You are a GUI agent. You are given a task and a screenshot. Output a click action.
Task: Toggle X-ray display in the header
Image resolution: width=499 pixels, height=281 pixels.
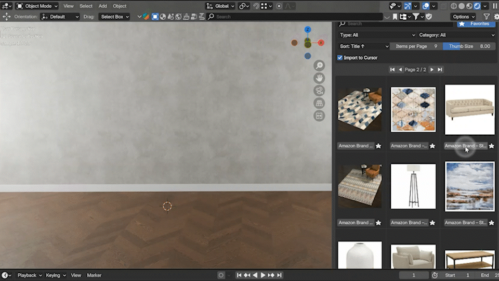coord(443,6)
